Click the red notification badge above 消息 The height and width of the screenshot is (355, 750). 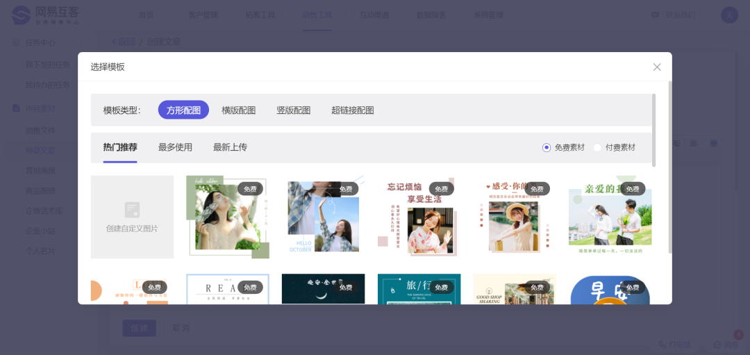tap(738, 335)
